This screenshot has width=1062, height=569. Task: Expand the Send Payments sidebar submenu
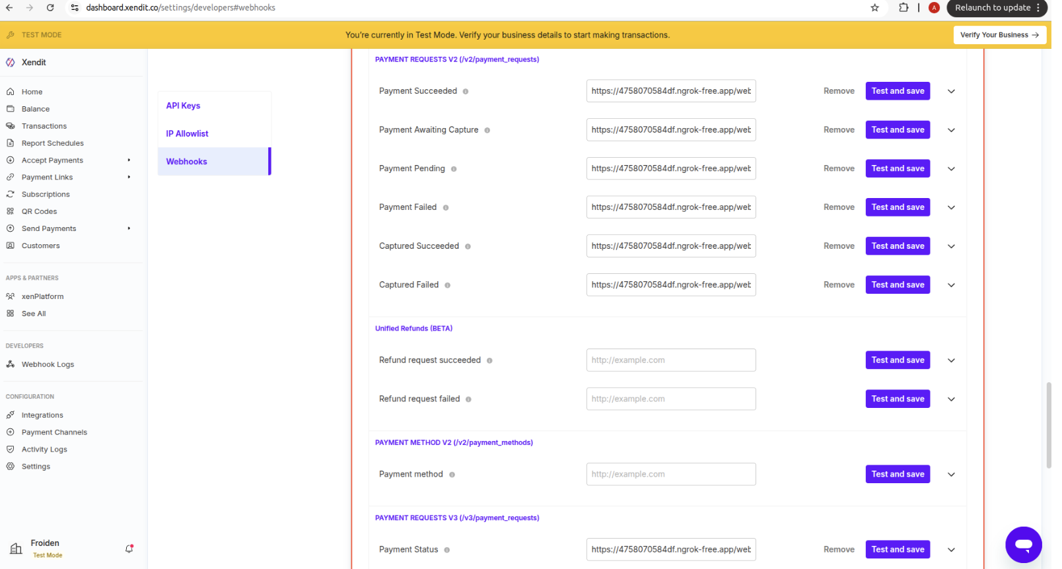pos(129,228)
